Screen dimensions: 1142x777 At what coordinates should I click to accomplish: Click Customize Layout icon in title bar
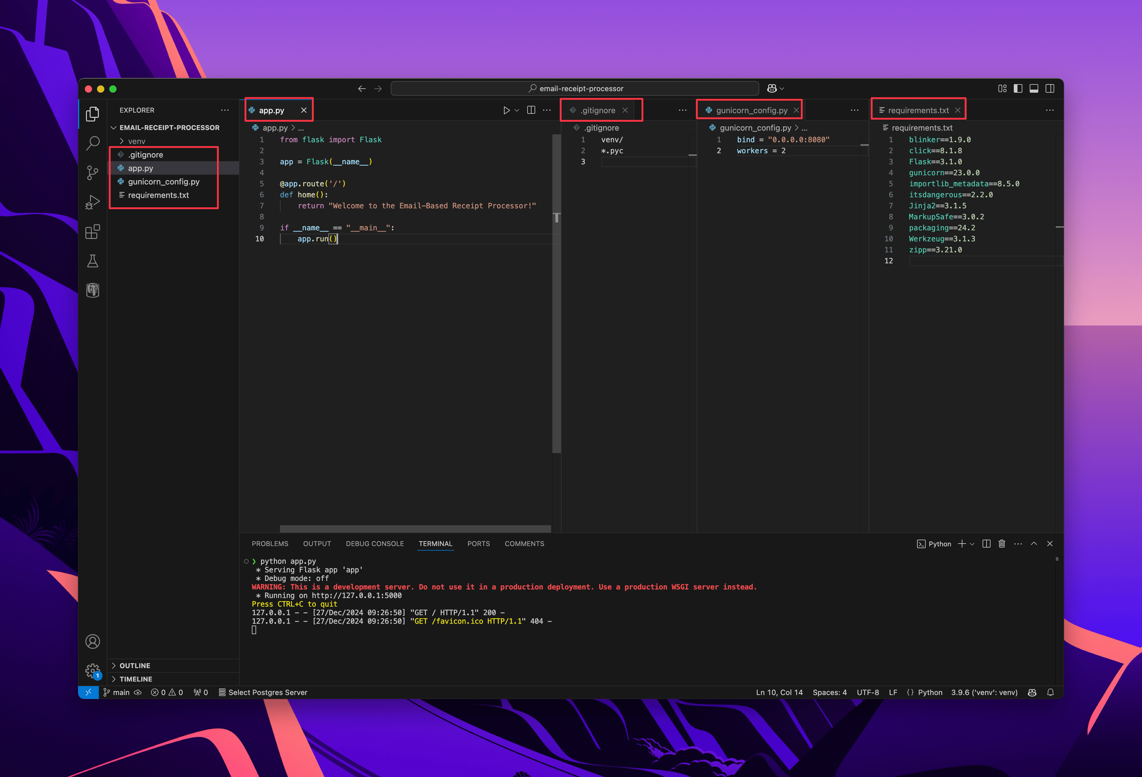[x=1002, y=88]
